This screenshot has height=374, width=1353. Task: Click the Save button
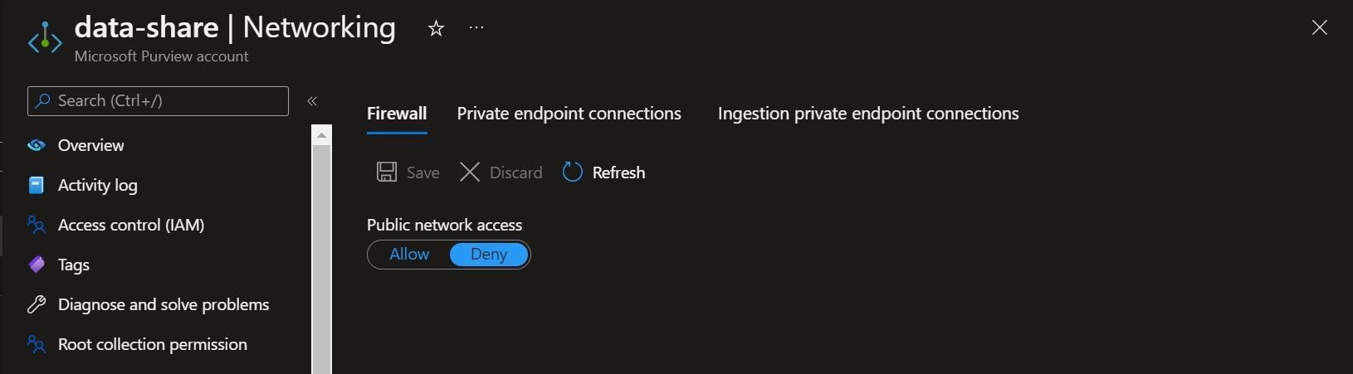[x=408, y=172]
